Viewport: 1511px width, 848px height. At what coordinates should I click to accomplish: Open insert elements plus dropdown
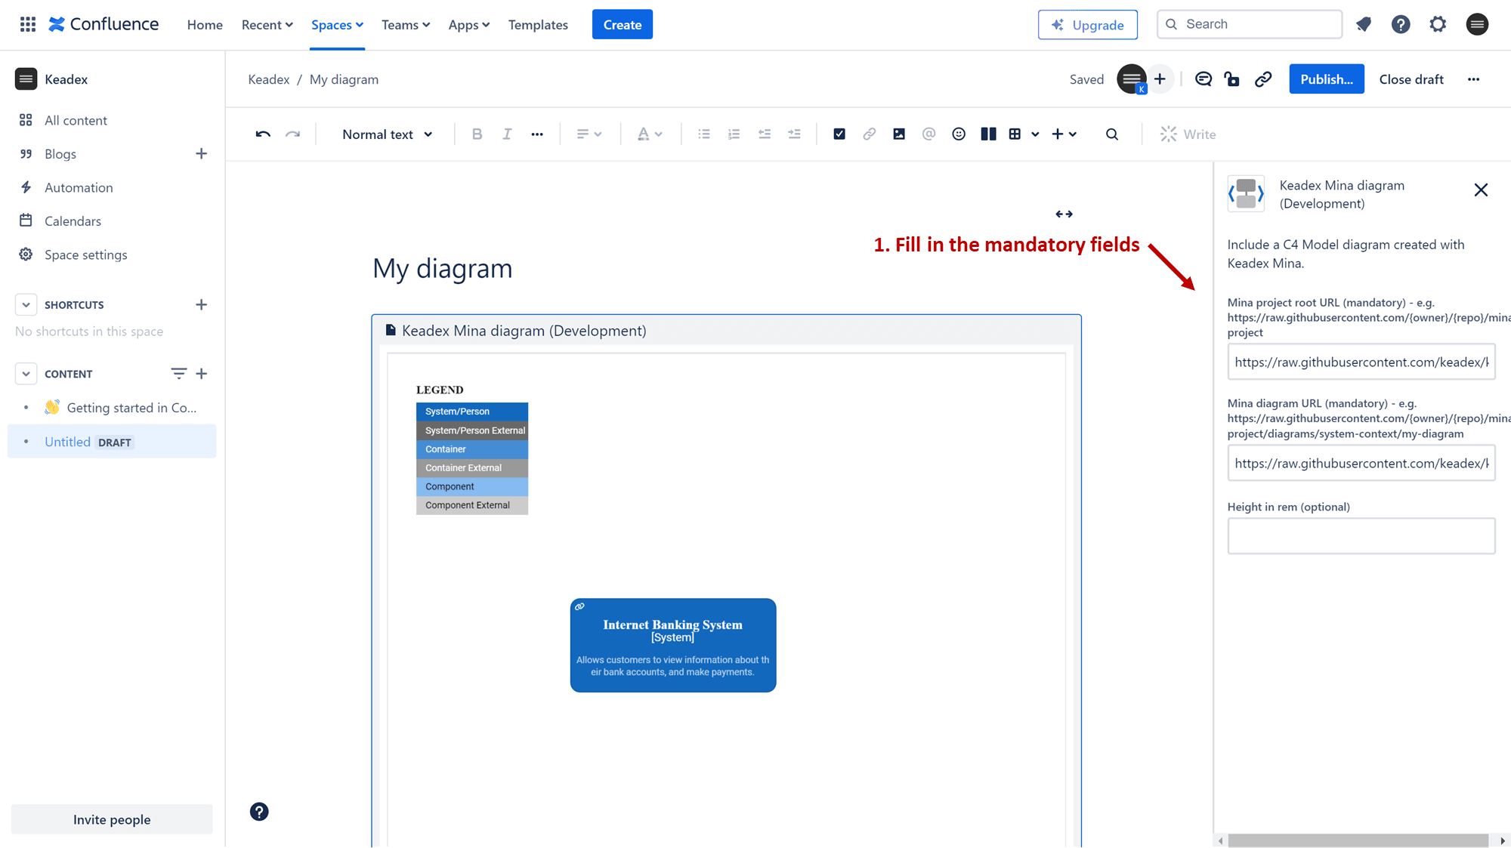[x=1064, y=134]
